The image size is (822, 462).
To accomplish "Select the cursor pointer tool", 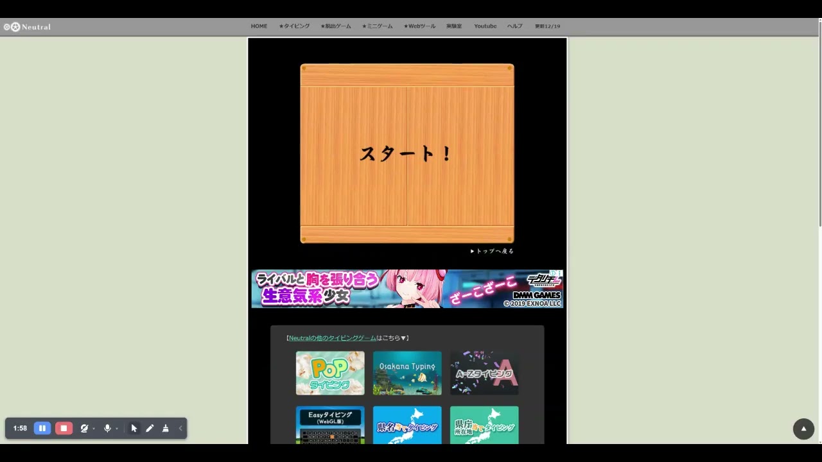I will pos(134,428).
